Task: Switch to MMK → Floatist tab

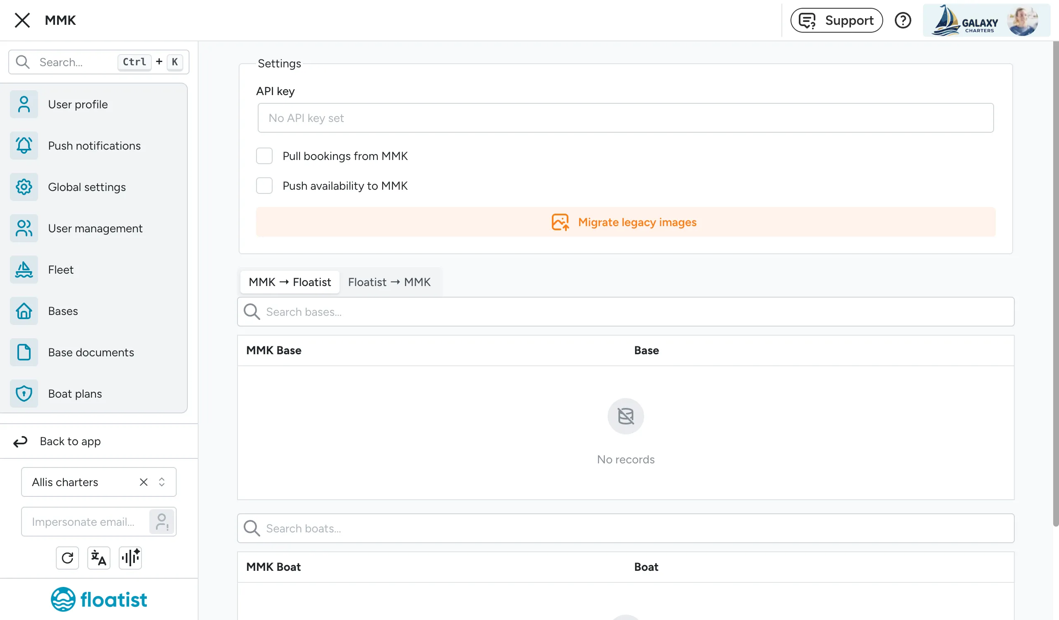Action: coord(290,282)
